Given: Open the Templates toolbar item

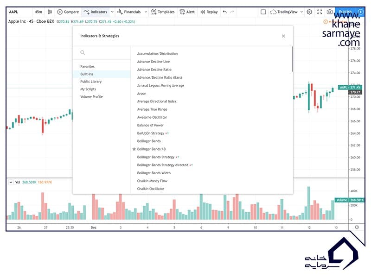Looking at the screenshot, I should tap(163, 12).
